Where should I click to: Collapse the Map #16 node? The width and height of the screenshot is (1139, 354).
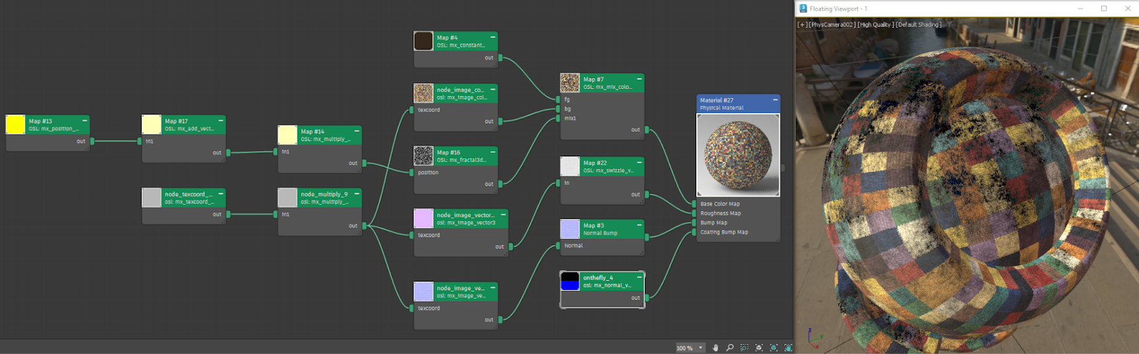click(x=493, y=152)
